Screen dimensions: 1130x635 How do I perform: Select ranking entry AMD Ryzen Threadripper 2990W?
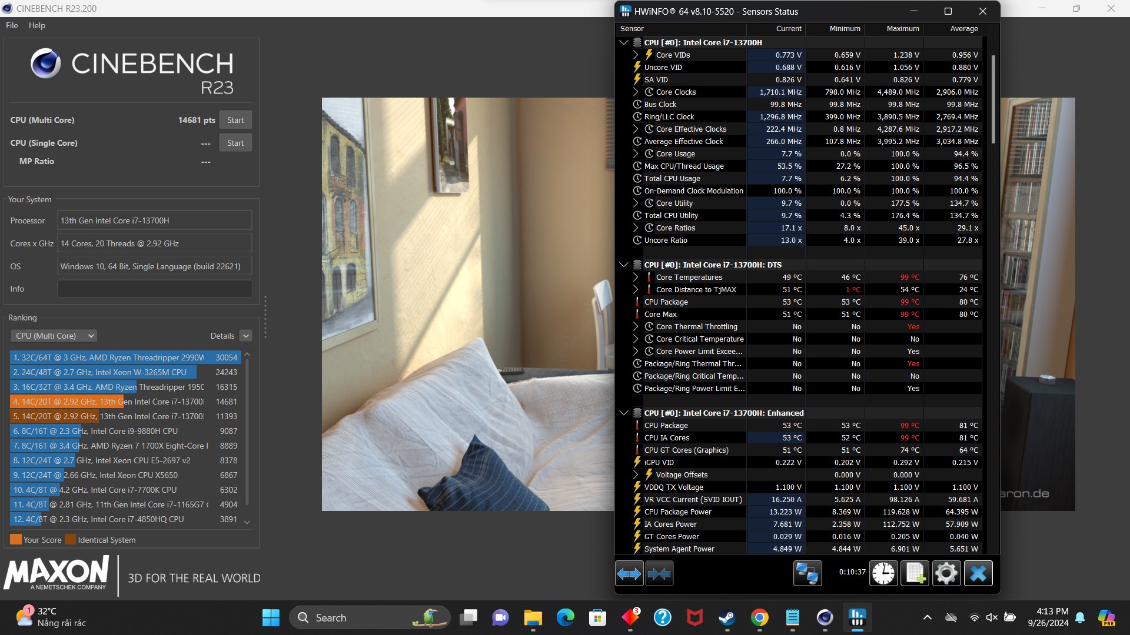125,357
